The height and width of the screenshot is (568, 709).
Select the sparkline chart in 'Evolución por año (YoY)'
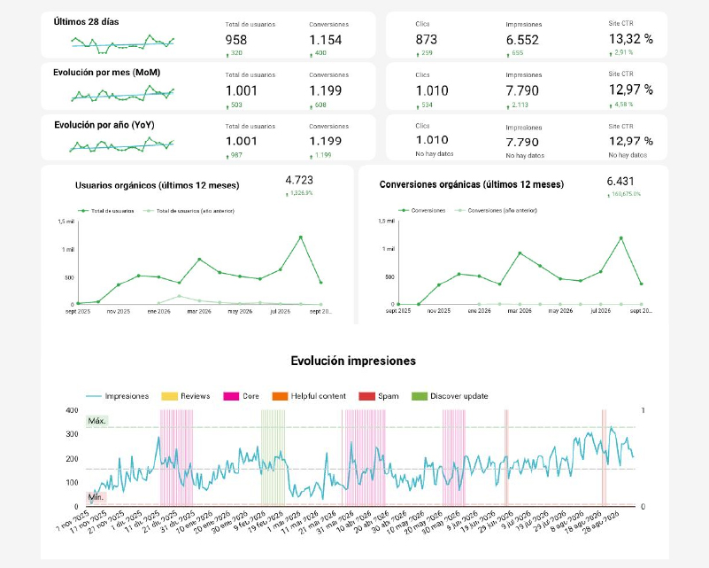pos(121,144)
